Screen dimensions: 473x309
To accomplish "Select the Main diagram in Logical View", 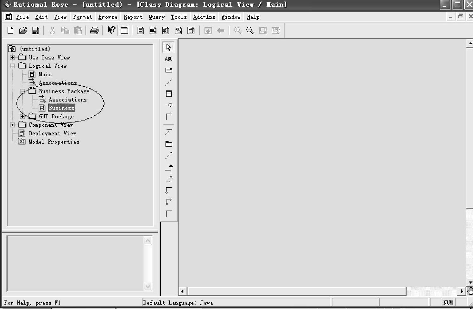I will 45,74.
